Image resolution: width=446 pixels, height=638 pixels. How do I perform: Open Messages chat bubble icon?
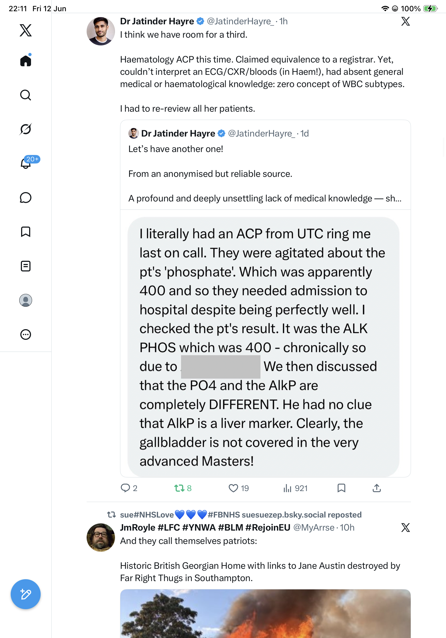[26, 197]
